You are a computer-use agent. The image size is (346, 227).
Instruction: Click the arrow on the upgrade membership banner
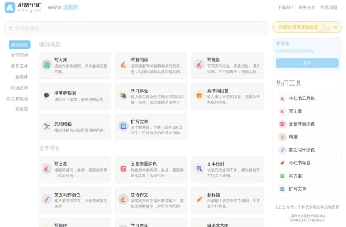click(x=335, y=27)
